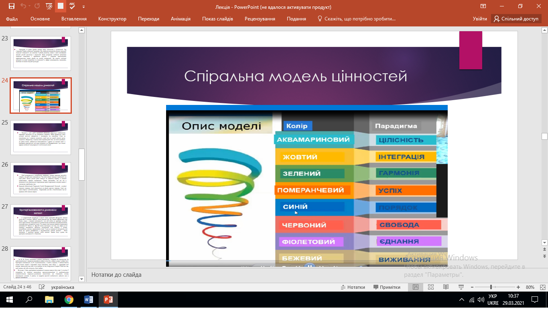The height and width of the screenshot is (312, 548).
Task: Select slide 25 thumbnail
Action: point(41,136)
